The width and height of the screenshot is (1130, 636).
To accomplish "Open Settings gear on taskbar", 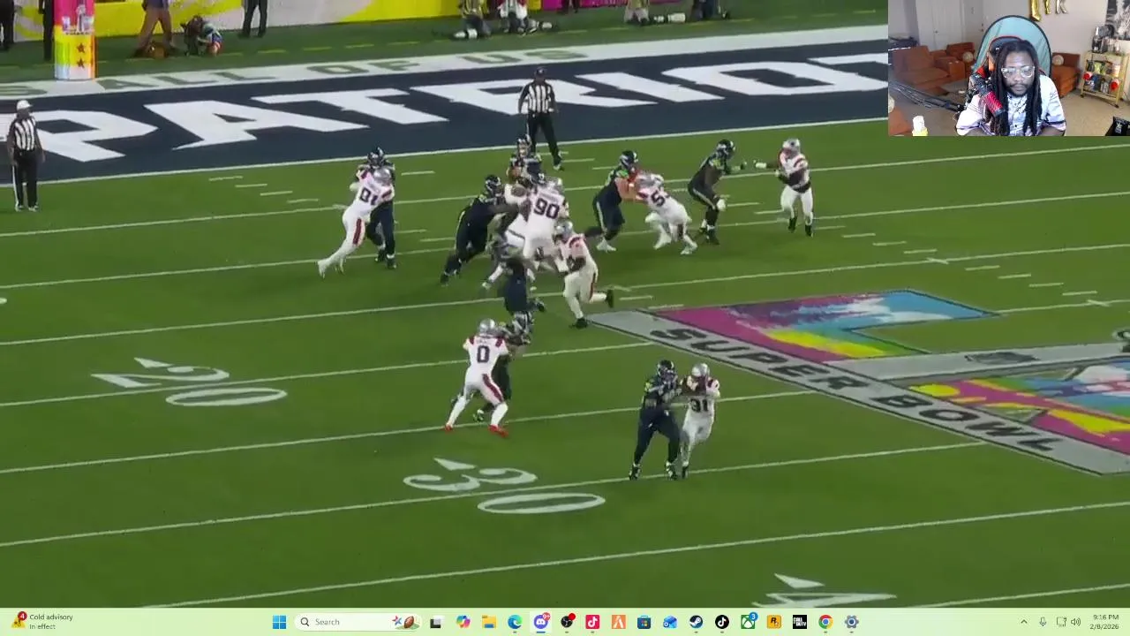I will tap(851, 622).
